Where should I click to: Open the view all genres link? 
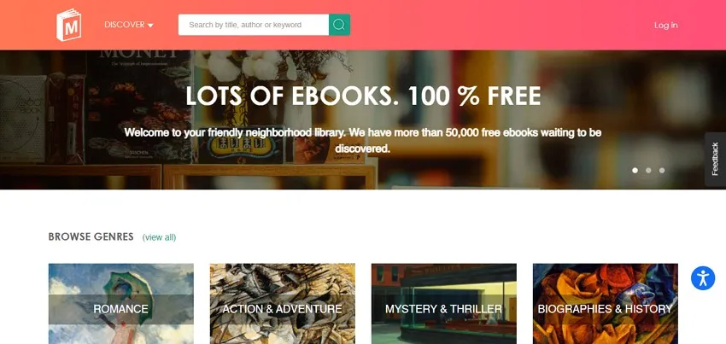tap(159, 237)
